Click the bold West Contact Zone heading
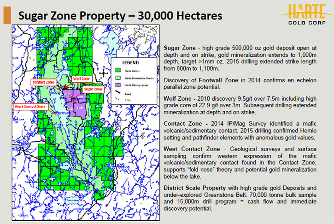This screenshot has width=334, height=224. 192,149
